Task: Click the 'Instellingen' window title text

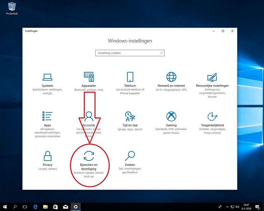Action: [x=31, y=31]
